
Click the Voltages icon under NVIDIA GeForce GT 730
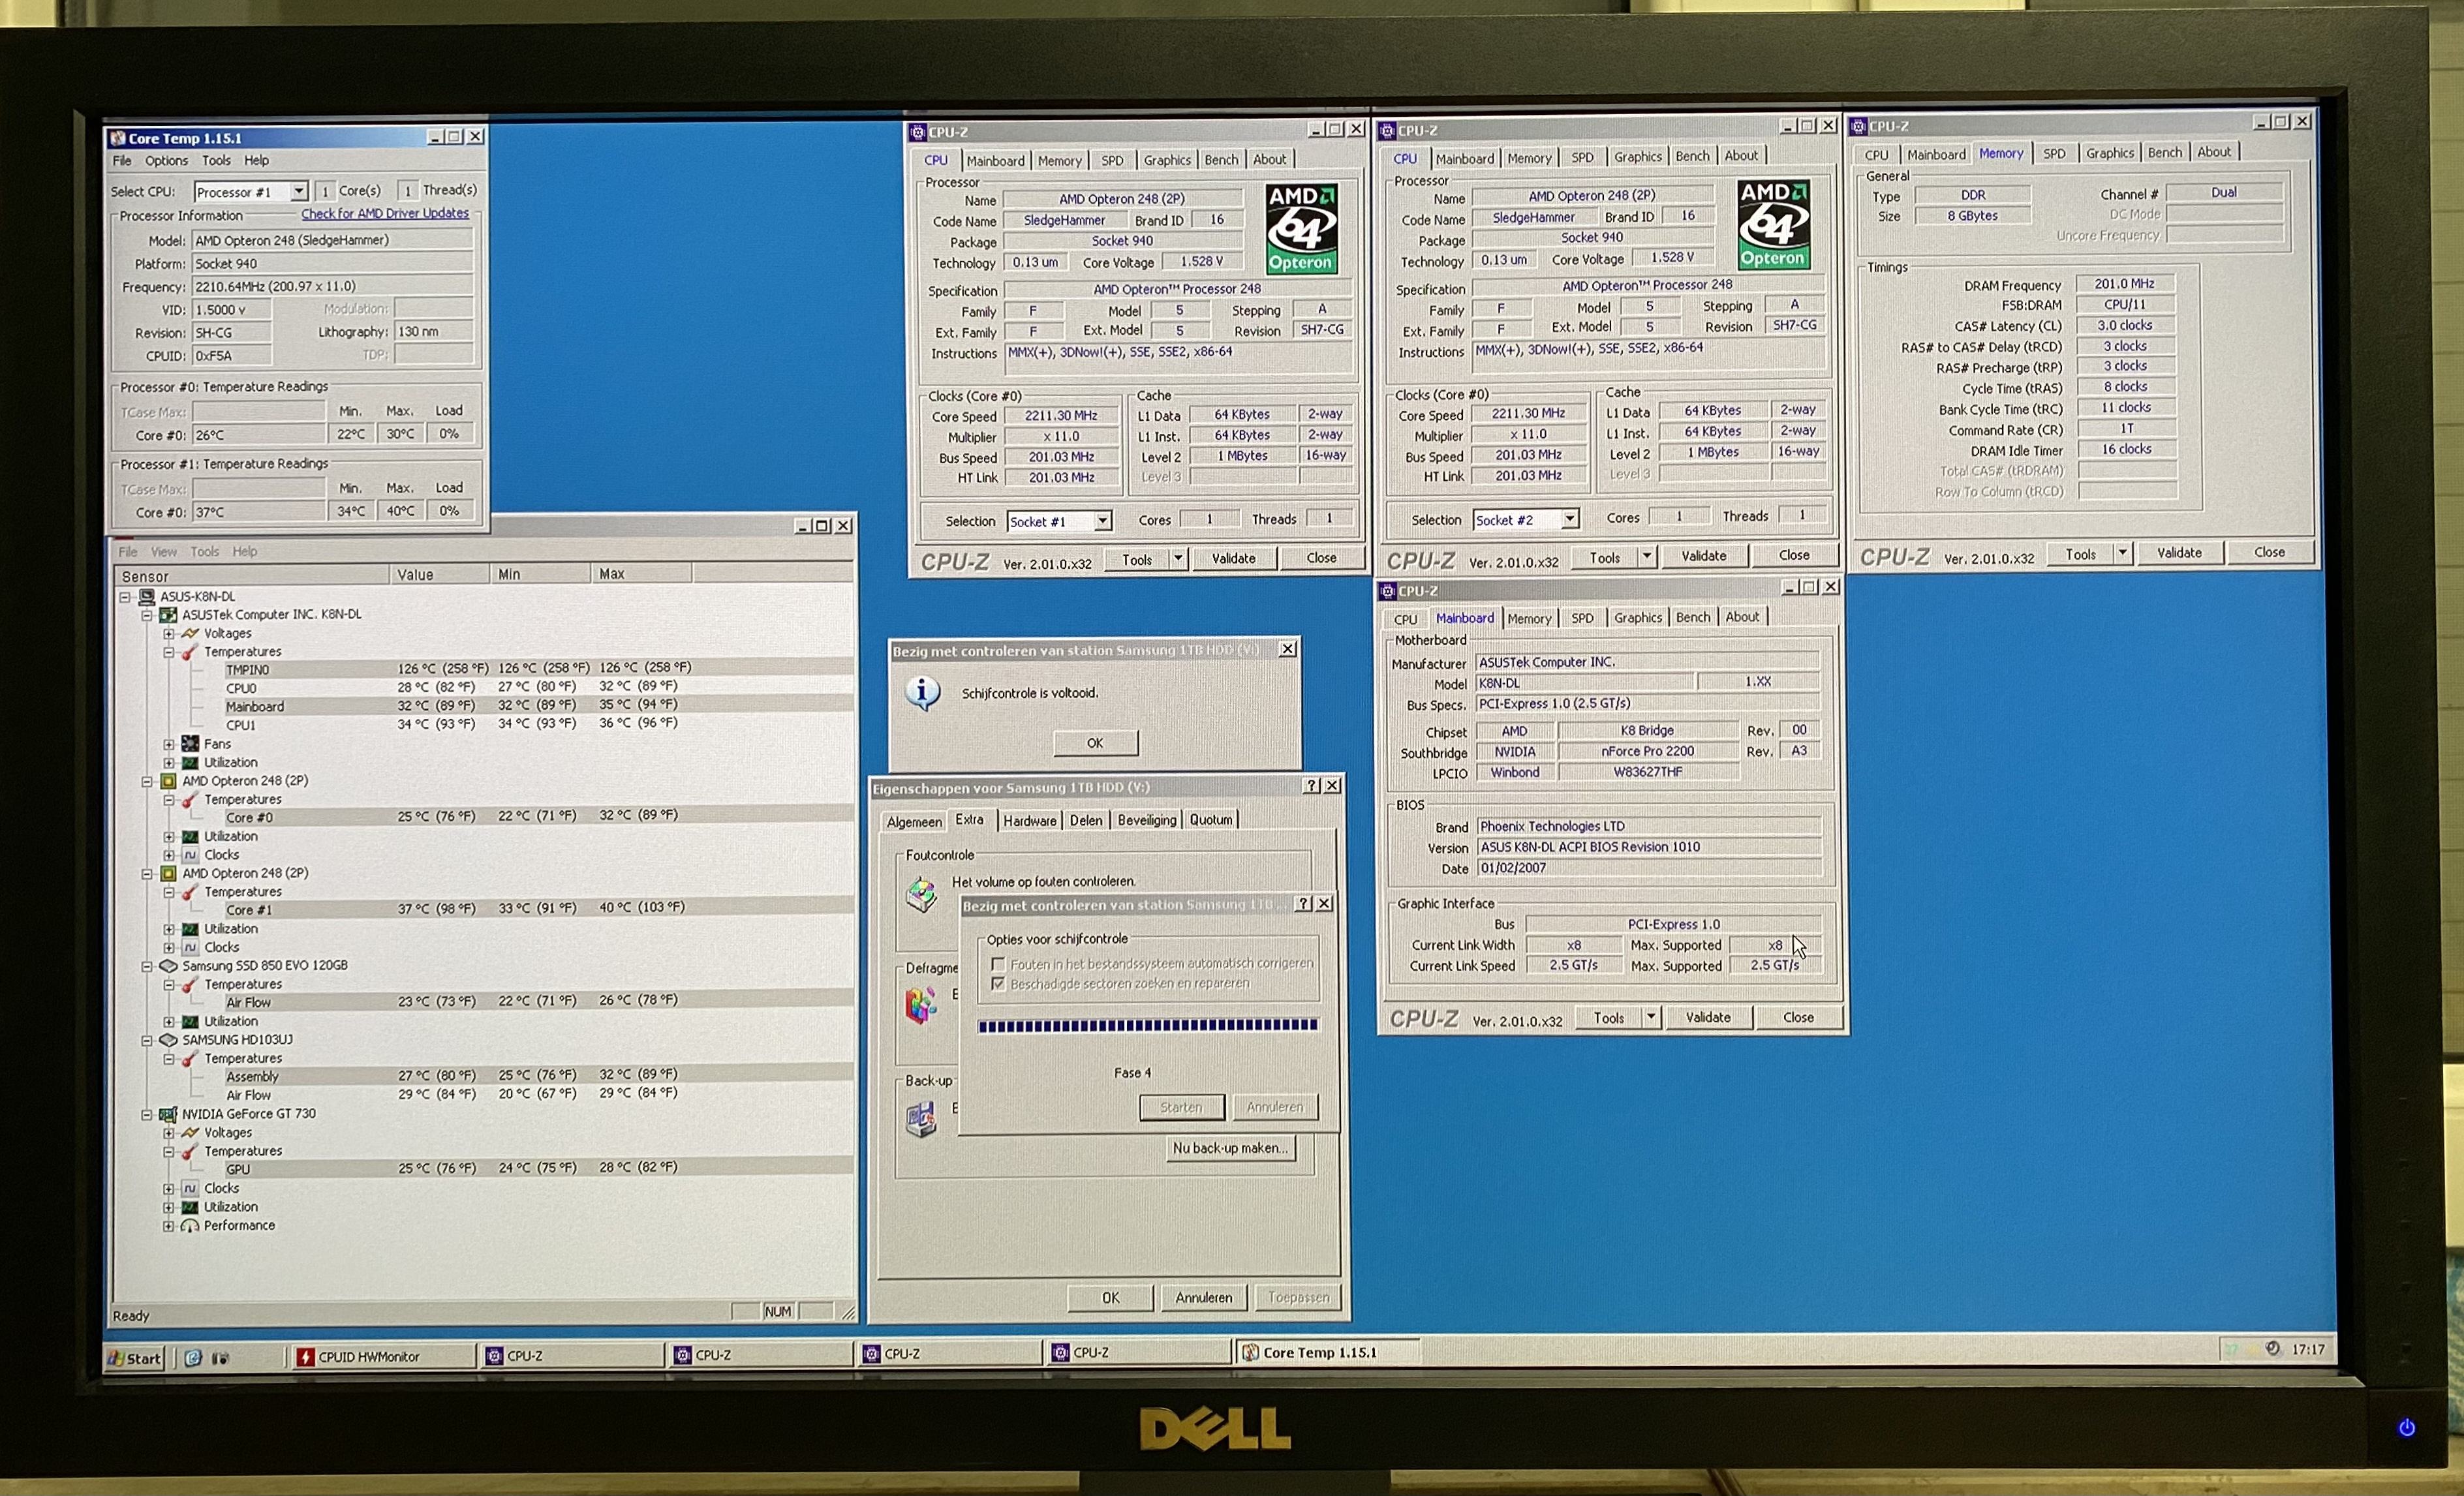190,1133
